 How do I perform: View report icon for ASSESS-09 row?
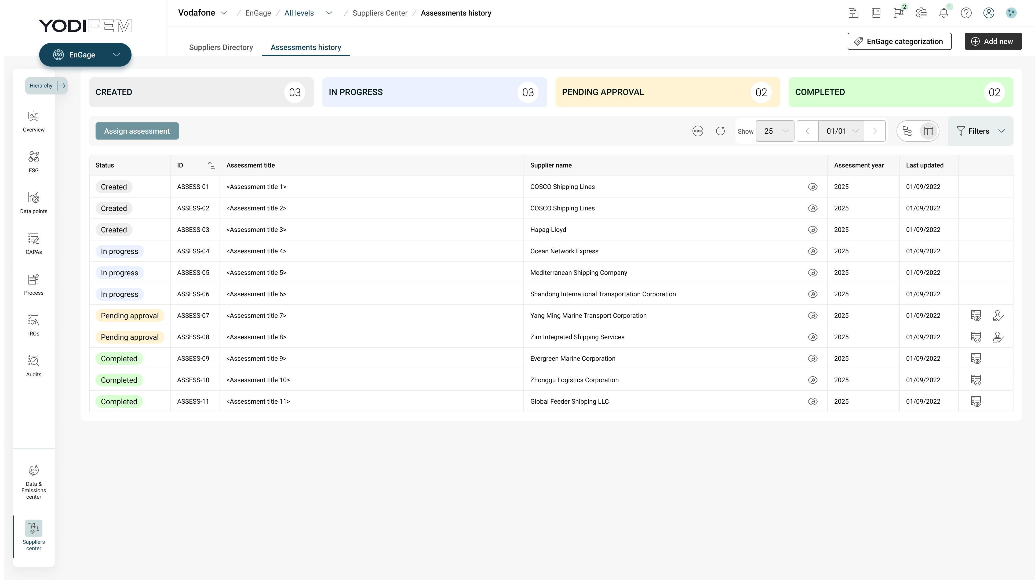(975, 359)
